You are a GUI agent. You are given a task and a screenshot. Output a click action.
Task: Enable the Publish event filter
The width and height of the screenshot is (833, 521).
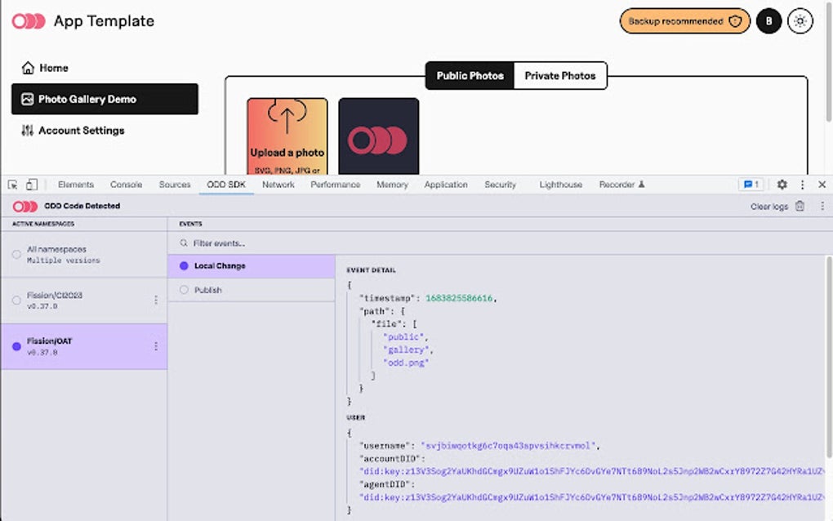[207, 288]
